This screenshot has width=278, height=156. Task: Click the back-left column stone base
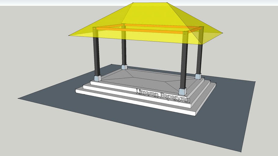pyautogui.click(x=124, y=67)
